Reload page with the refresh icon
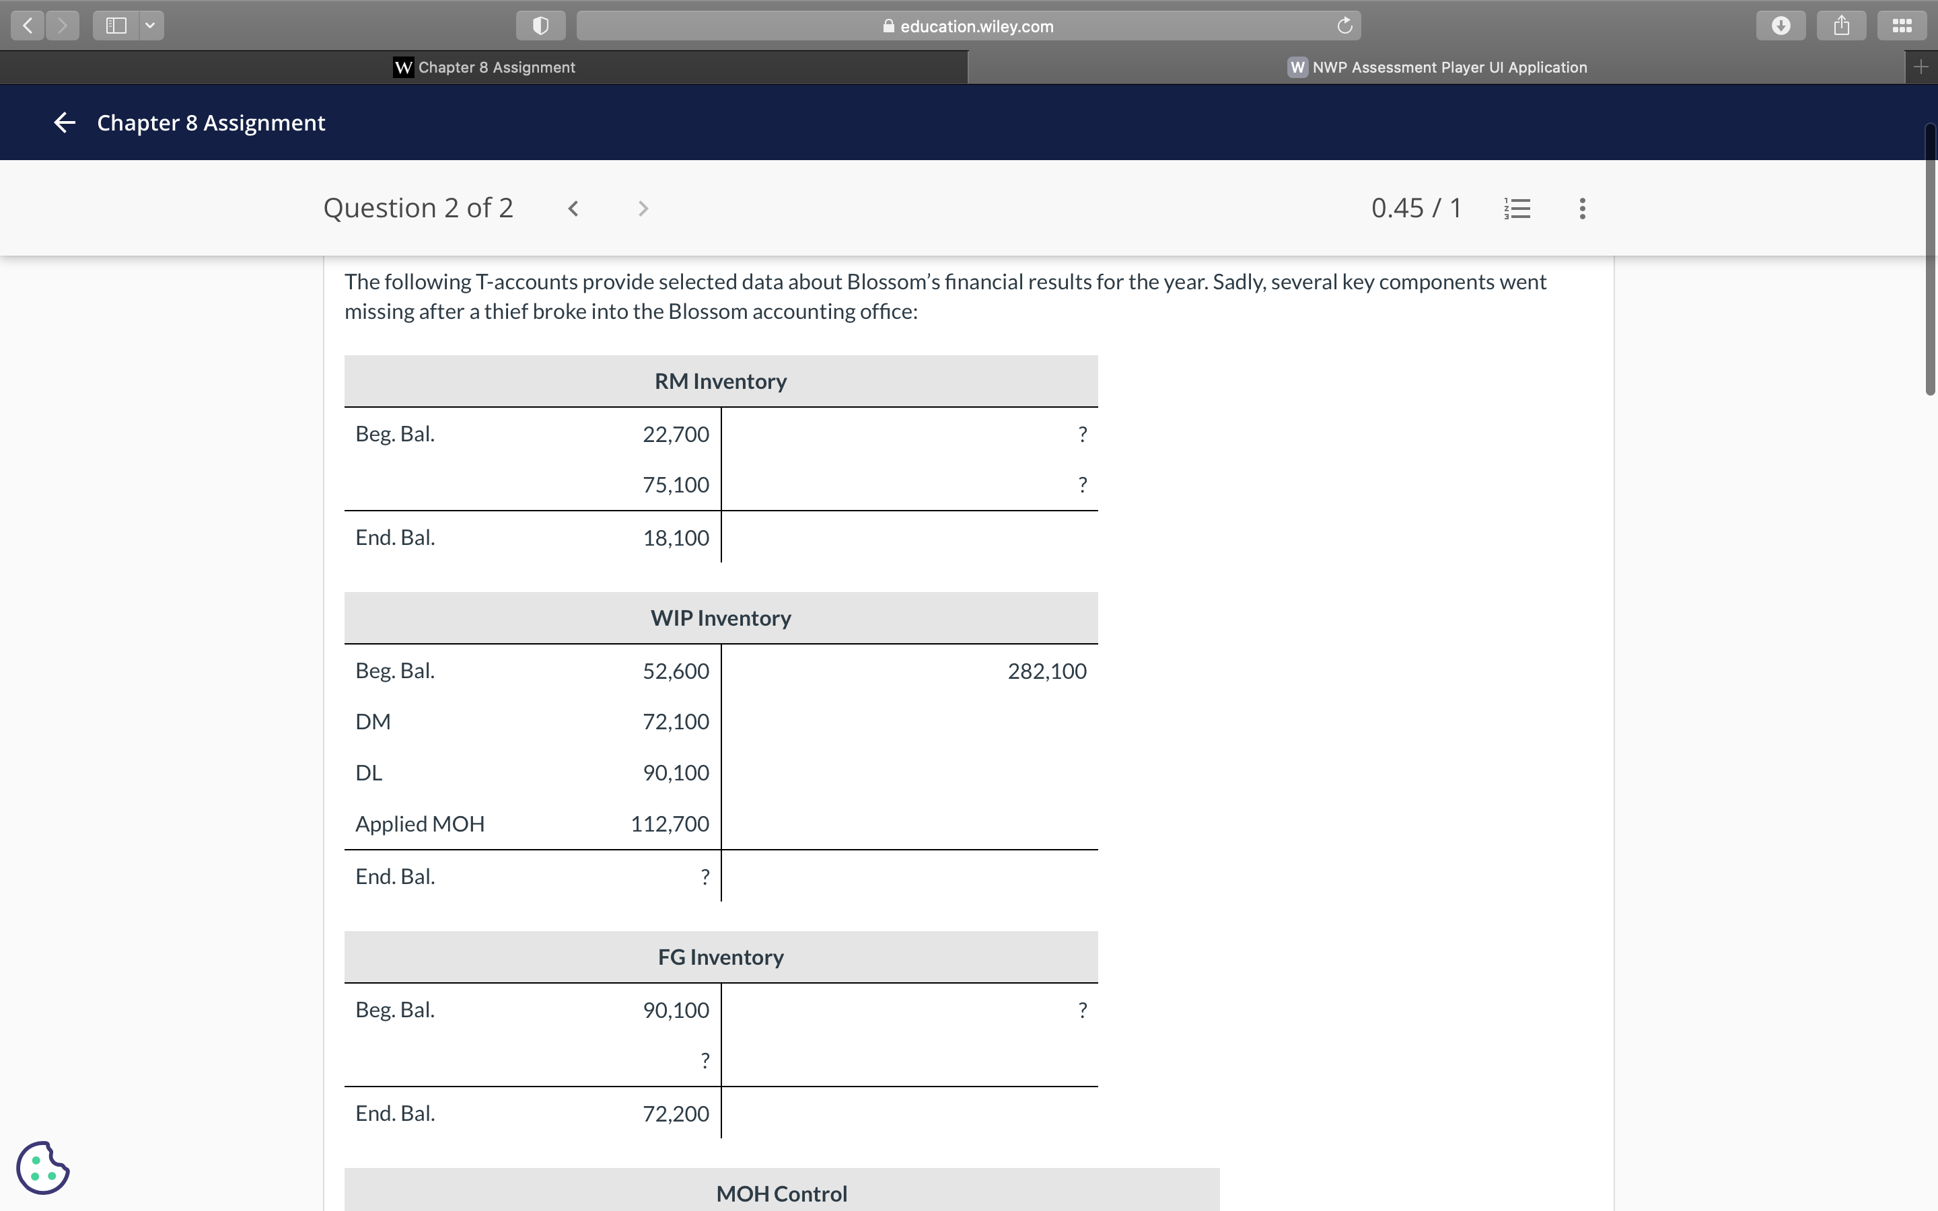The width and height of the screenshot is (1938, 1211). point(1344,26)
